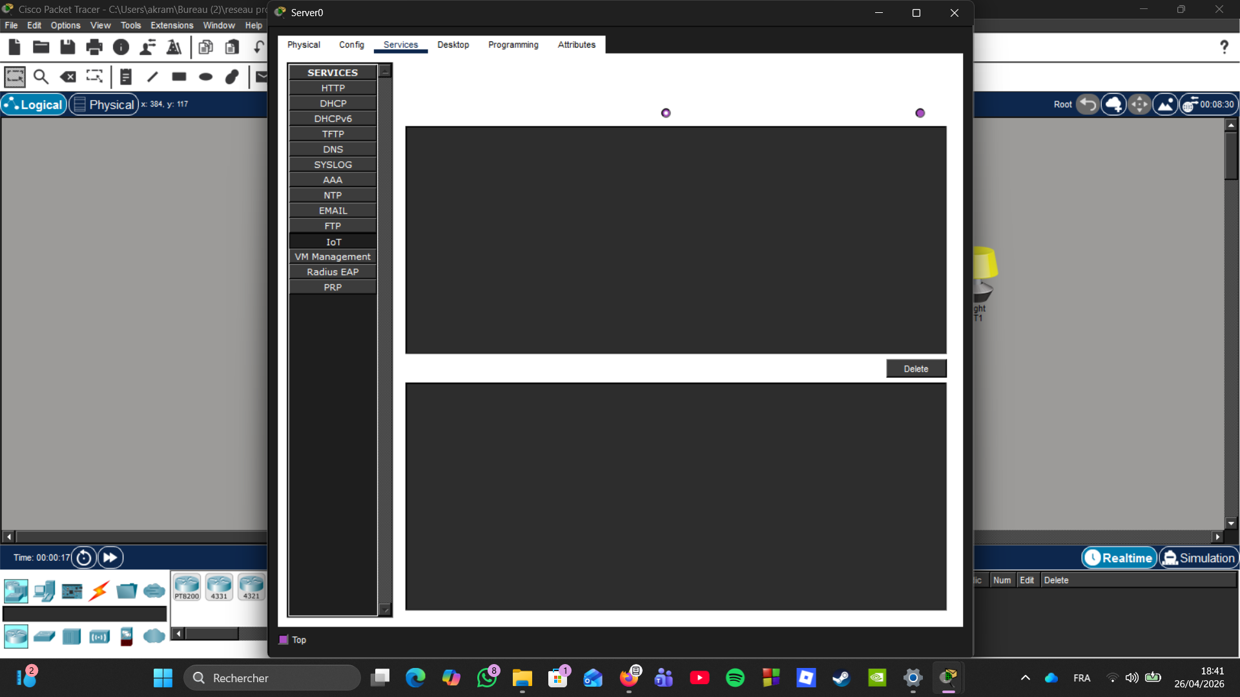
Task: Open the DHCP service entry
Action: click(x=333, y=103)
